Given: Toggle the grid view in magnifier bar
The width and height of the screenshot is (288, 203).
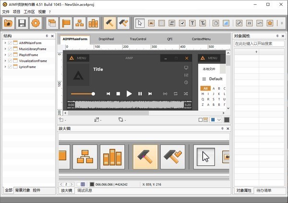Looking at the screenshot, I should pos(83,184).
